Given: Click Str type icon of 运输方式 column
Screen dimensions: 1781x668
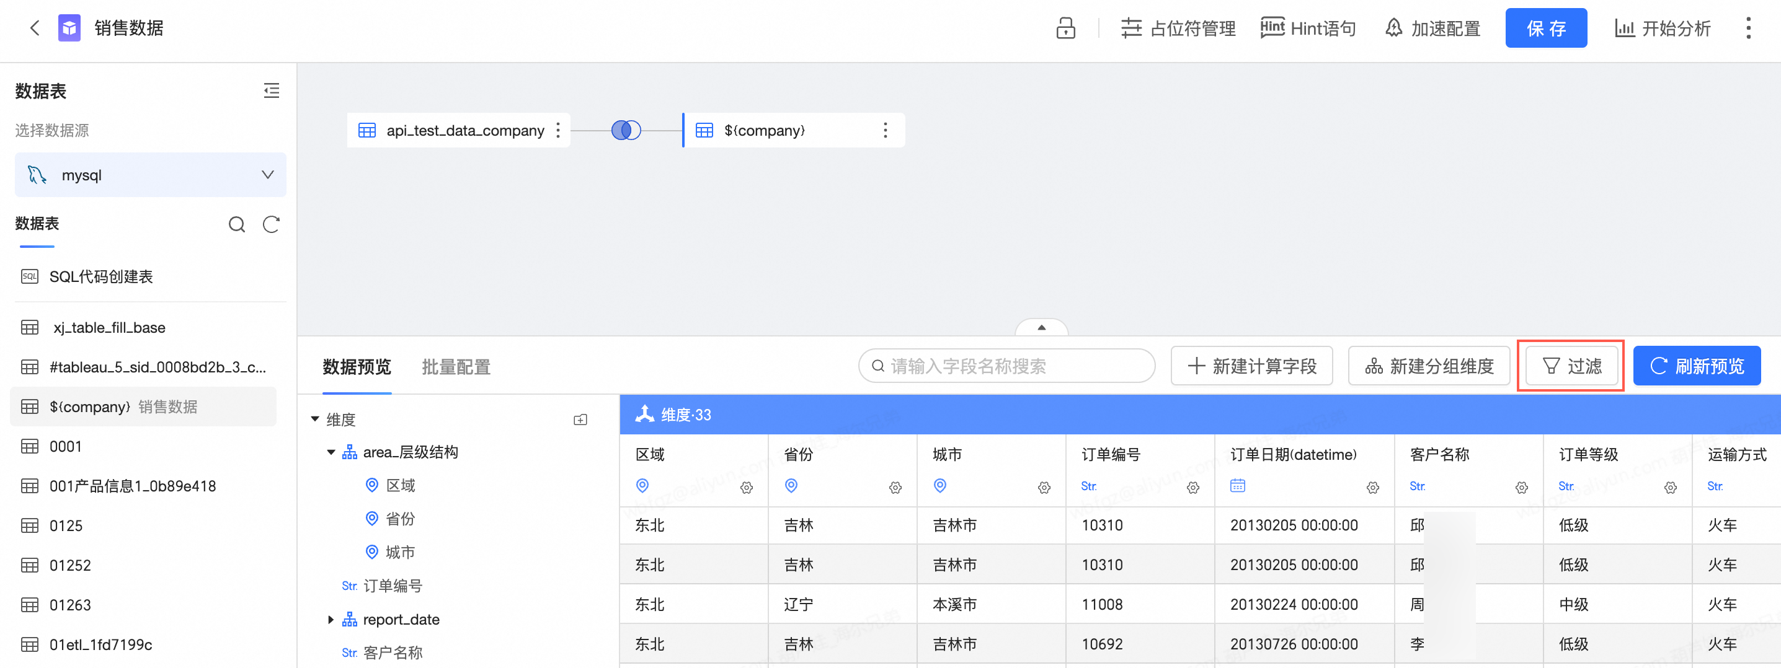Looking at the screenshot, I should 1714,486.
